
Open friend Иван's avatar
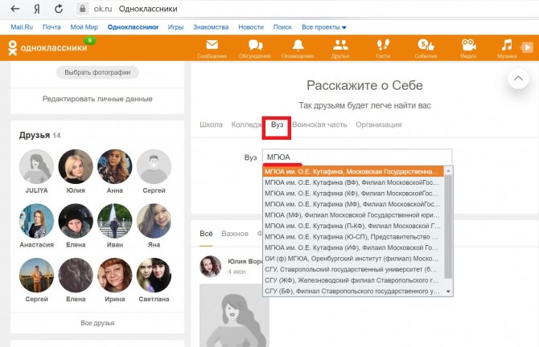tap(115, 221)
